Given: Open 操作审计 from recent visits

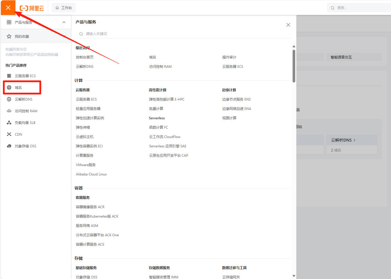Looking at the screenshot, I should tap(229, 57).
